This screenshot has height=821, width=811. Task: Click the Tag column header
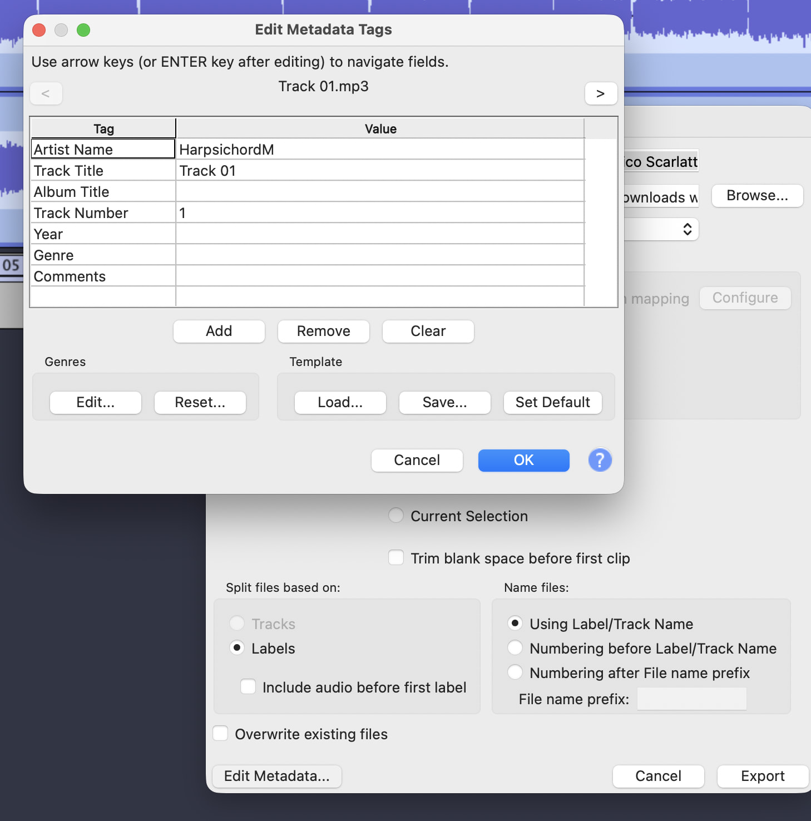click(103, 128)
